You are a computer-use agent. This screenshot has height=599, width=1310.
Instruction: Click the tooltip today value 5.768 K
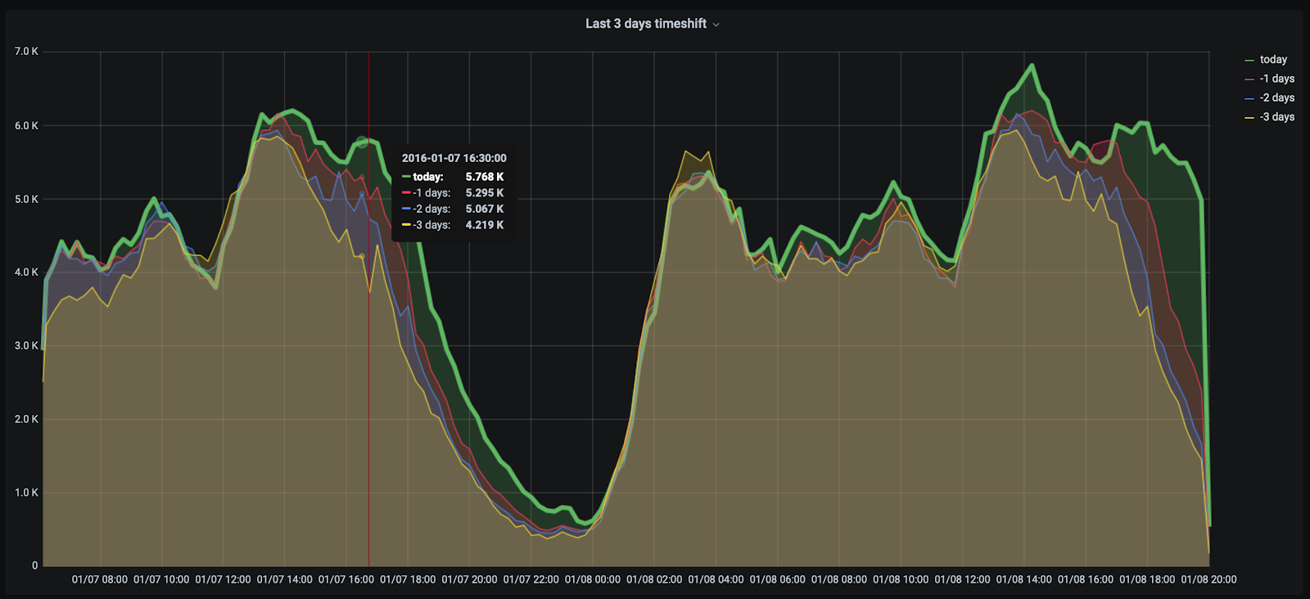point(484,177)
